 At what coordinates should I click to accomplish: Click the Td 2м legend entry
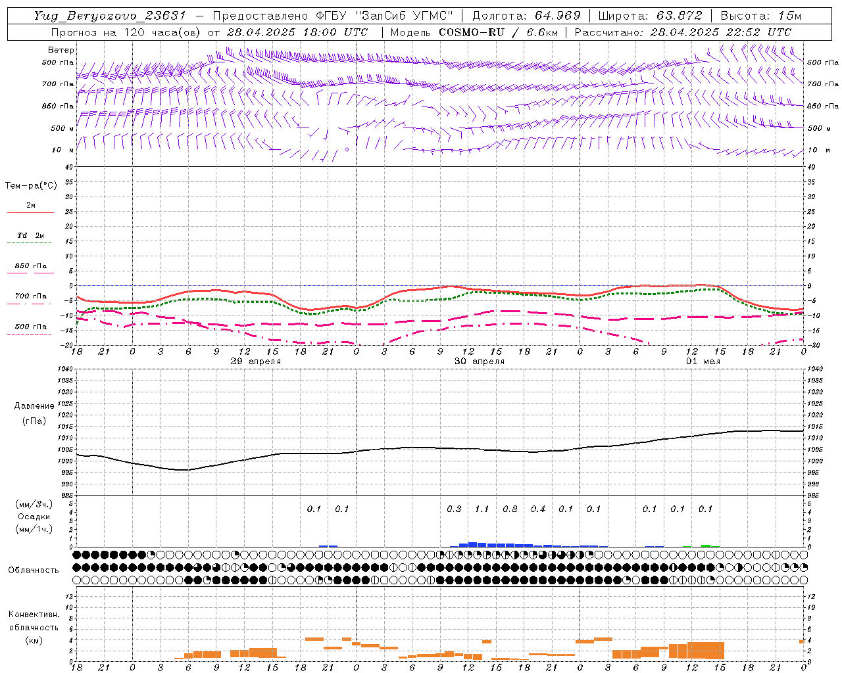pos(30,235)
